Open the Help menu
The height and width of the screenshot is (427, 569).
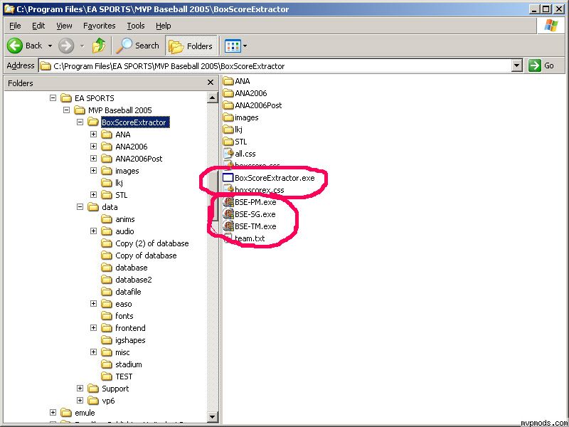coord(164,26)
